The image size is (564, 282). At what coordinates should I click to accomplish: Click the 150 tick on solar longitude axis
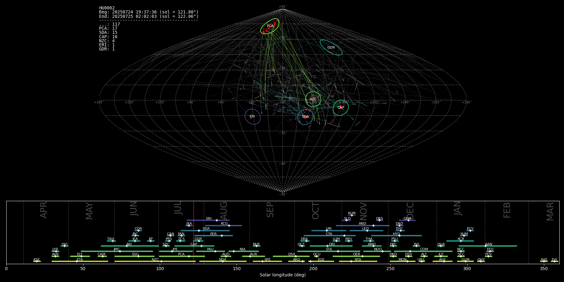(x=237, y=269)
